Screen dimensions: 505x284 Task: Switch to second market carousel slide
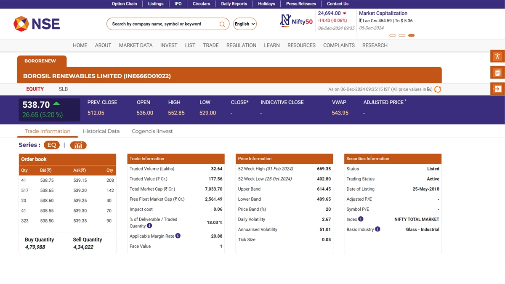point(402,35)
